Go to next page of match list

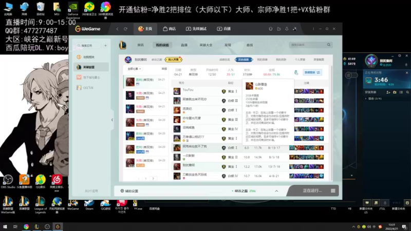(x=153, y=179)
